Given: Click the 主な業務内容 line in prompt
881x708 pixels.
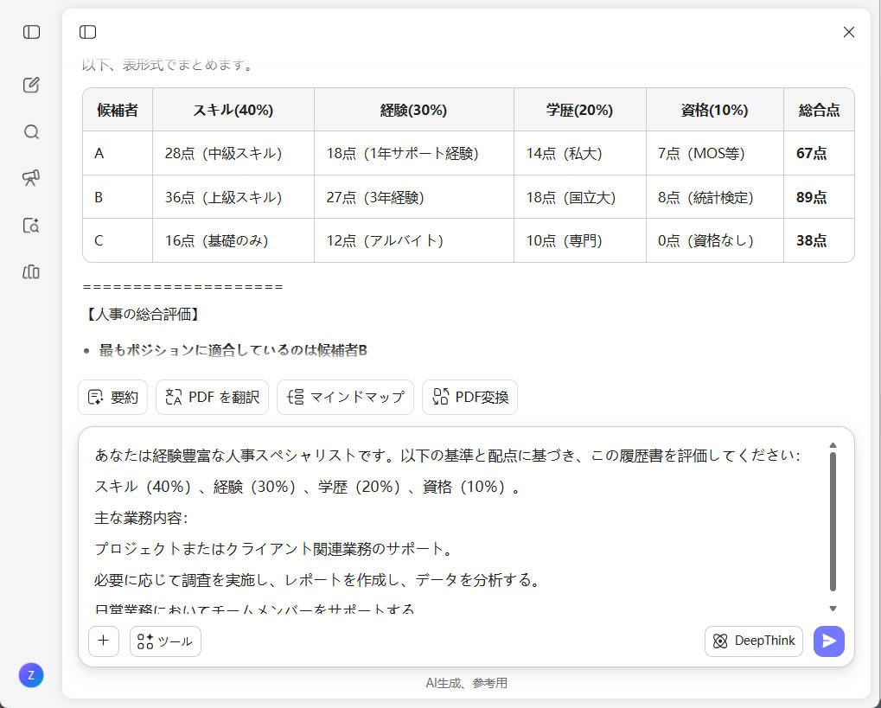Looking at the screenshot, I should tap(140, 518).
